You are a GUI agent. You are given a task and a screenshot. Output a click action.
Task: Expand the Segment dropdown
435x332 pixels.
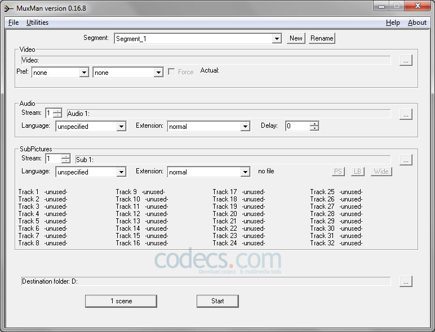click(x=277, y=38)
